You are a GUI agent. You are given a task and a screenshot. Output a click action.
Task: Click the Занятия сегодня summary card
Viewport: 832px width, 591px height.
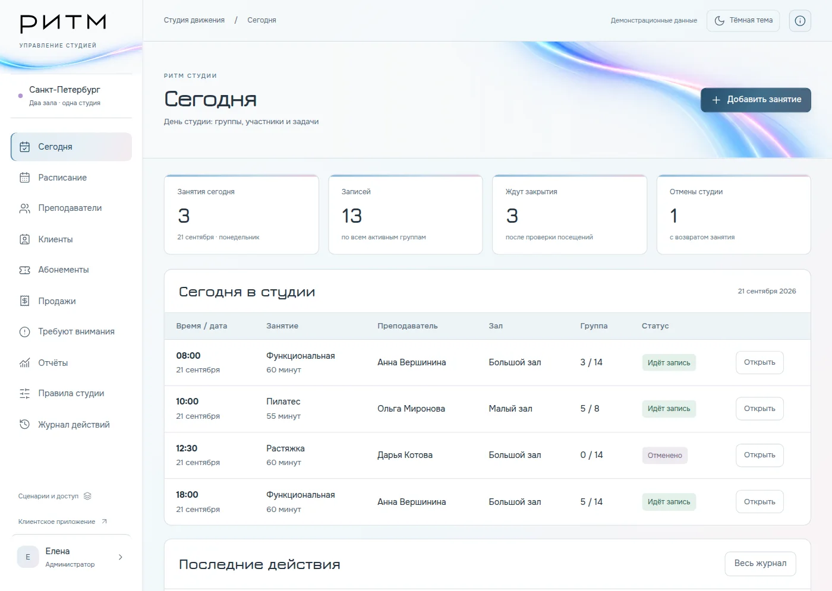[x=241, y=214]
